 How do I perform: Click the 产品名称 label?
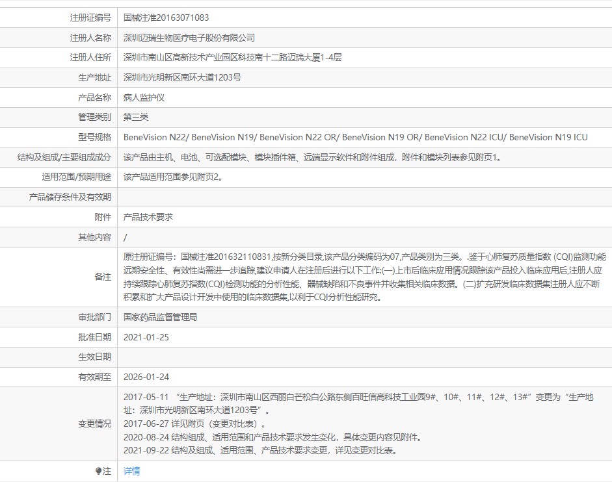pos(94,97)
